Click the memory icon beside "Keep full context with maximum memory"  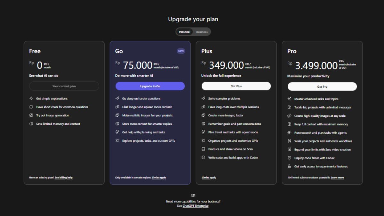click(x=289, y=124)
